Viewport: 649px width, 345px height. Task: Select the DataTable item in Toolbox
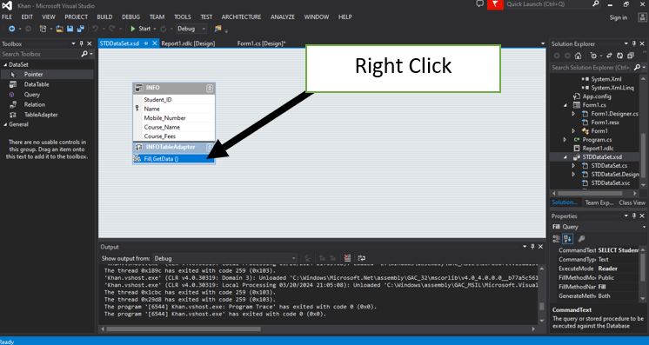click(47, 84)
